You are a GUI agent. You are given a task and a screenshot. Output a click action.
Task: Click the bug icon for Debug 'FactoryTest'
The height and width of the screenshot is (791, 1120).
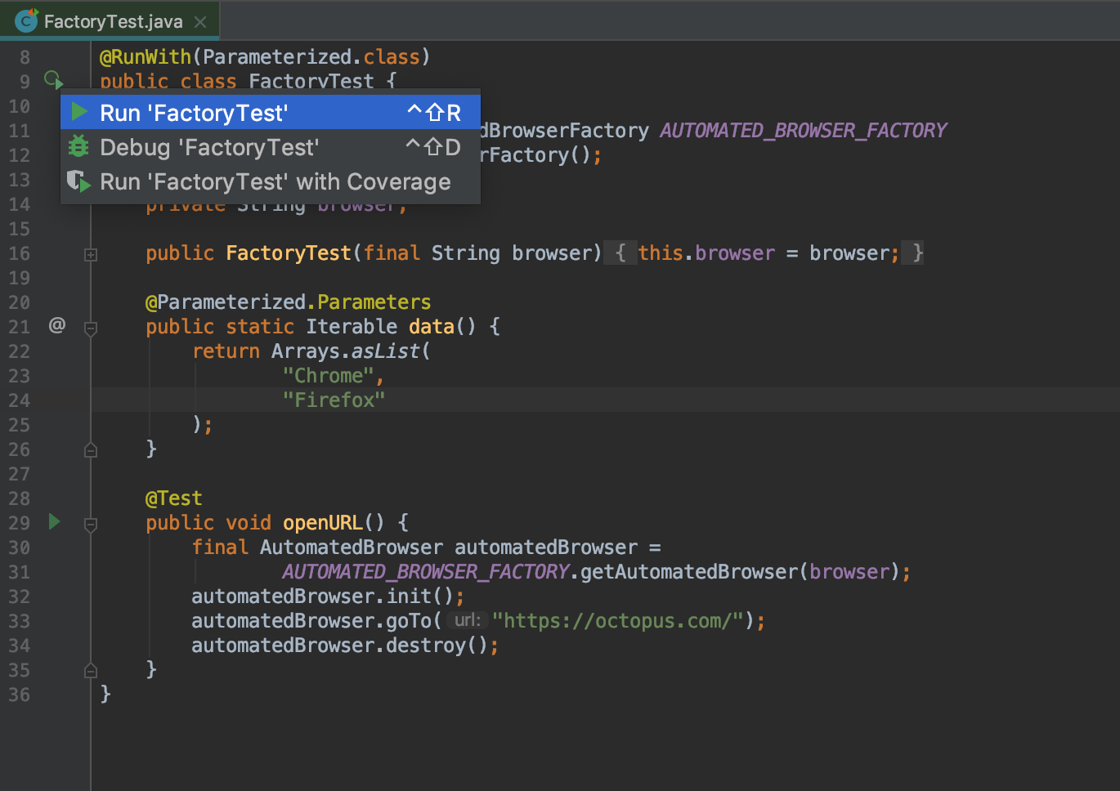(78, 146)
